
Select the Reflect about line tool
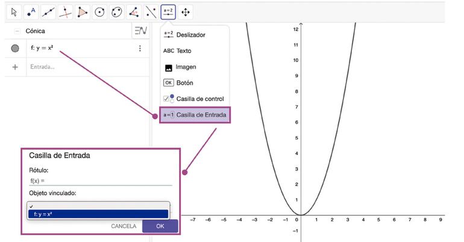click(151, 11)
